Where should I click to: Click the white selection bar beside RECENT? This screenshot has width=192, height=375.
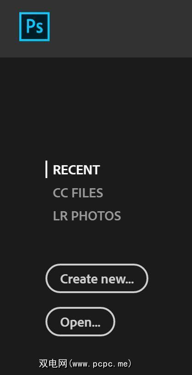coord(46,169)
